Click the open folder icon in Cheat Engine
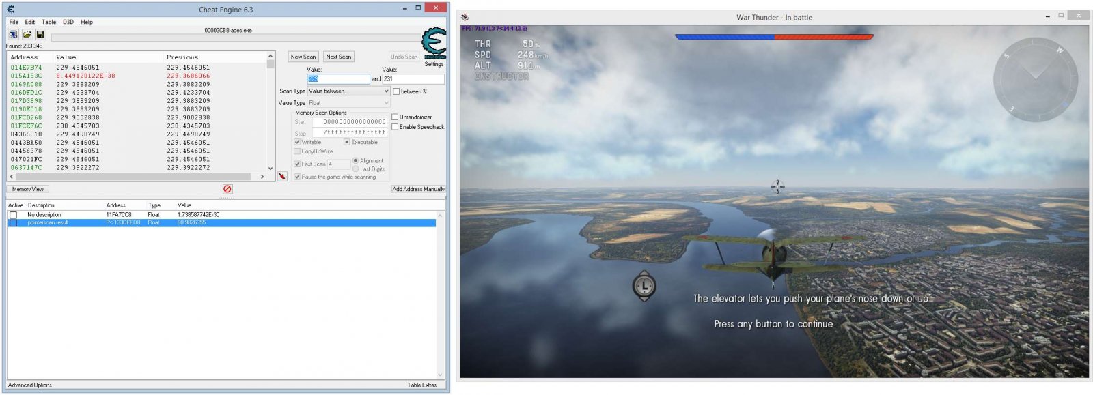1093x395 pixels. [27, 34]
